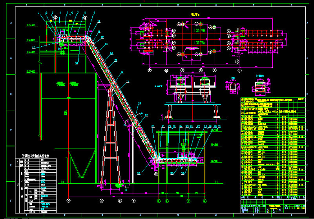Click part callout number 18
The width and height of the screenshot is (314, 219).
tap(140, 103)
